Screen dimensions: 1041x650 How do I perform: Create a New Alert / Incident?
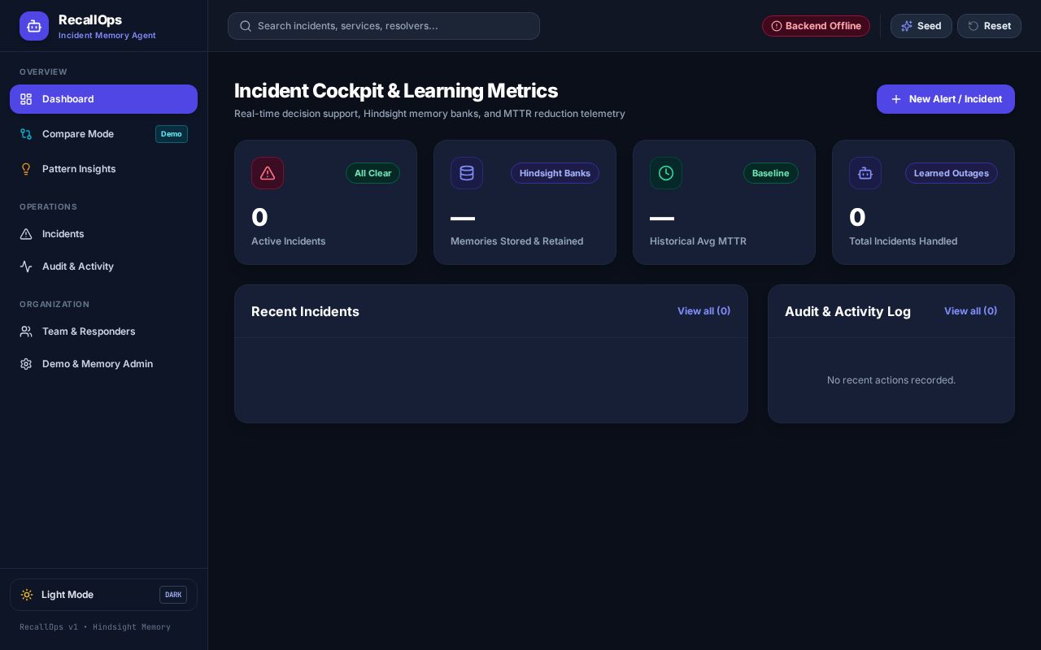(946, 99)
